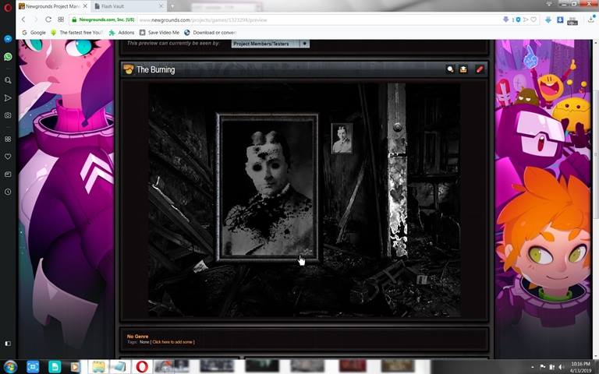Open the File Explorer folder on taskbar

point(98,367)
